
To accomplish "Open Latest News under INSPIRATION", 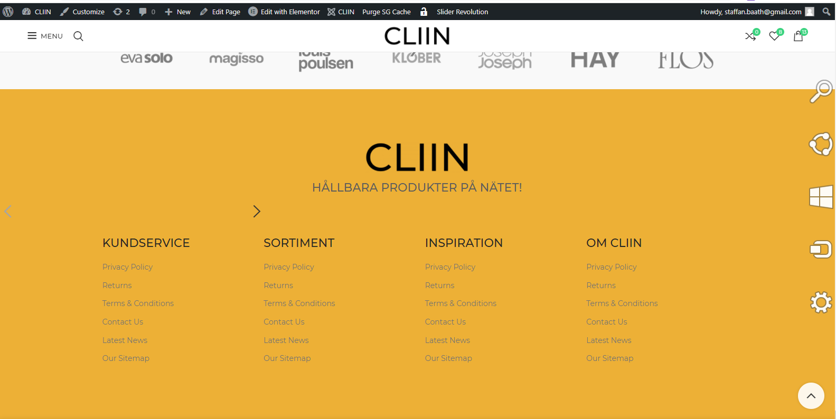I will (447, 340).
